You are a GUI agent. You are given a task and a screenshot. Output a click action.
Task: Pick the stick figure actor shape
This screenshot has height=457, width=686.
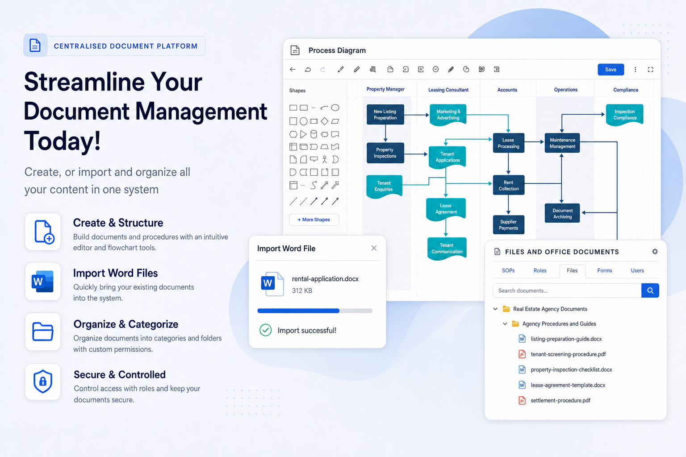tap(325, 159)
